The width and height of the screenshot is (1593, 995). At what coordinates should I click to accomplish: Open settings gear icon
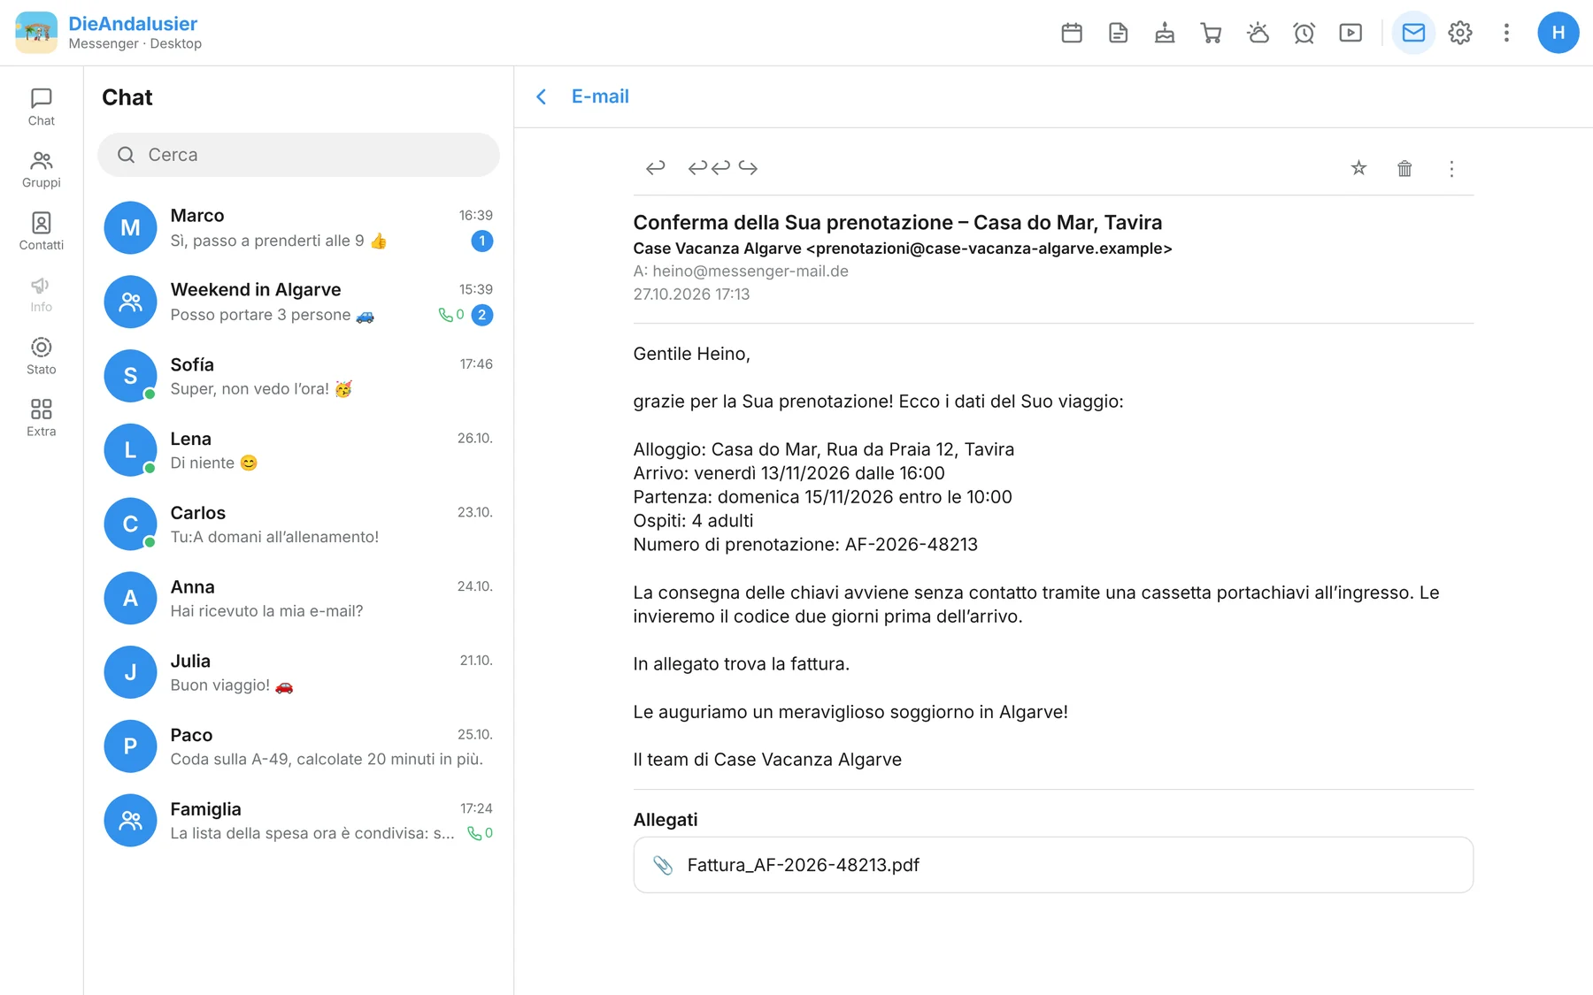click(x=1460, y=33)
